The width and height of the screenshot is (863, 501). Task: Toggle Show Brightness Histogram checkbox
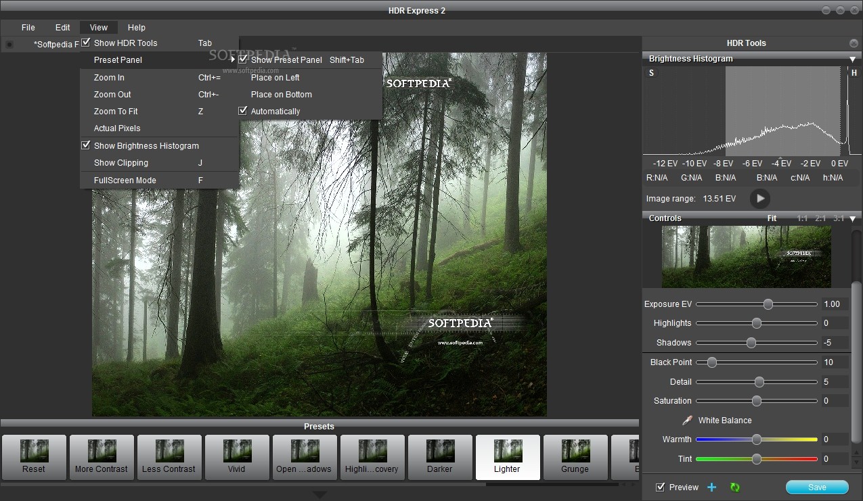click(86, 145)
